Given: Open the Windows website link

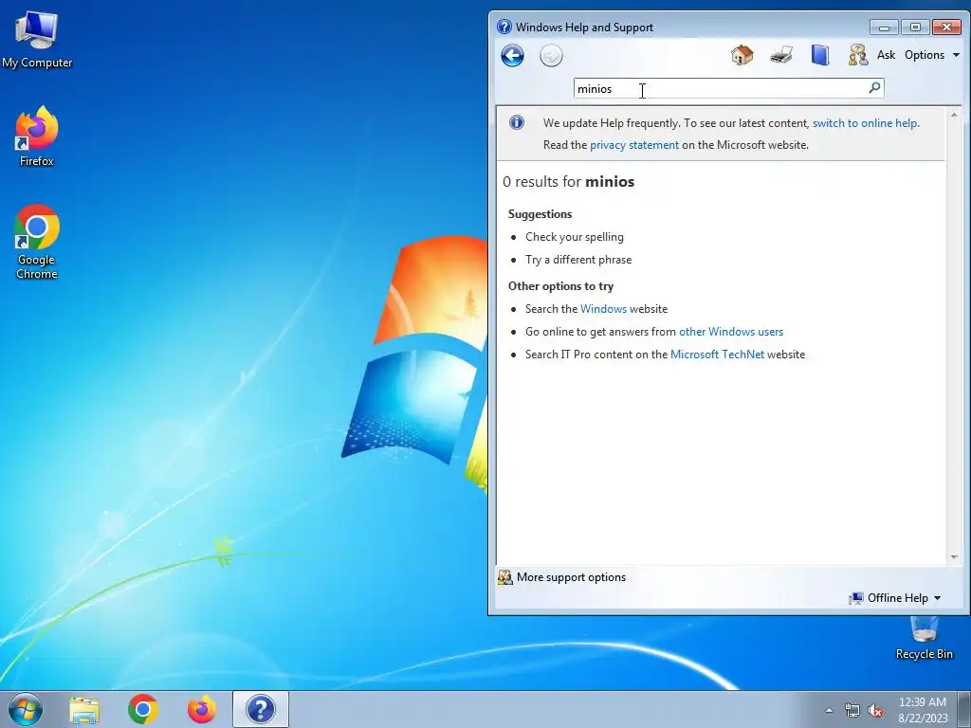Looking at the screenshot, I should pyautogui.click(x=603, y=309).
